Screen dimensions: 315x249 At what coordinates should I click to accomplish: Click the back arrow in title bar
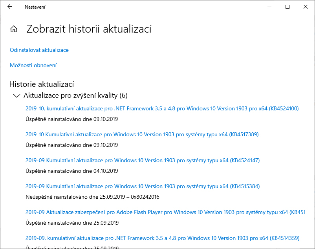coord(10,7)
